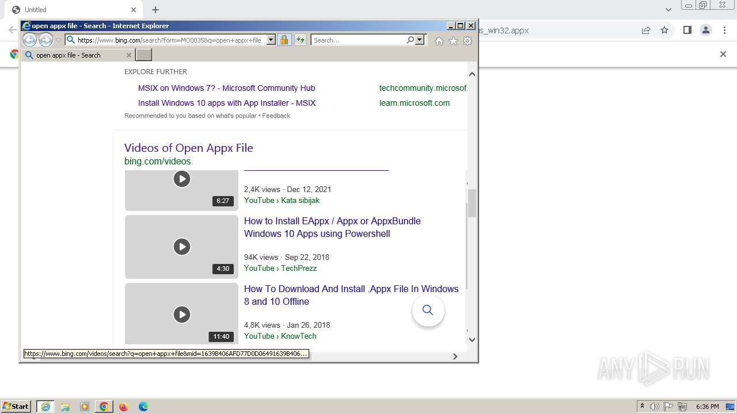Open Chrome tab search chevron
The width and height of the screenshot is (737, 414).
(x=668, y=10)
